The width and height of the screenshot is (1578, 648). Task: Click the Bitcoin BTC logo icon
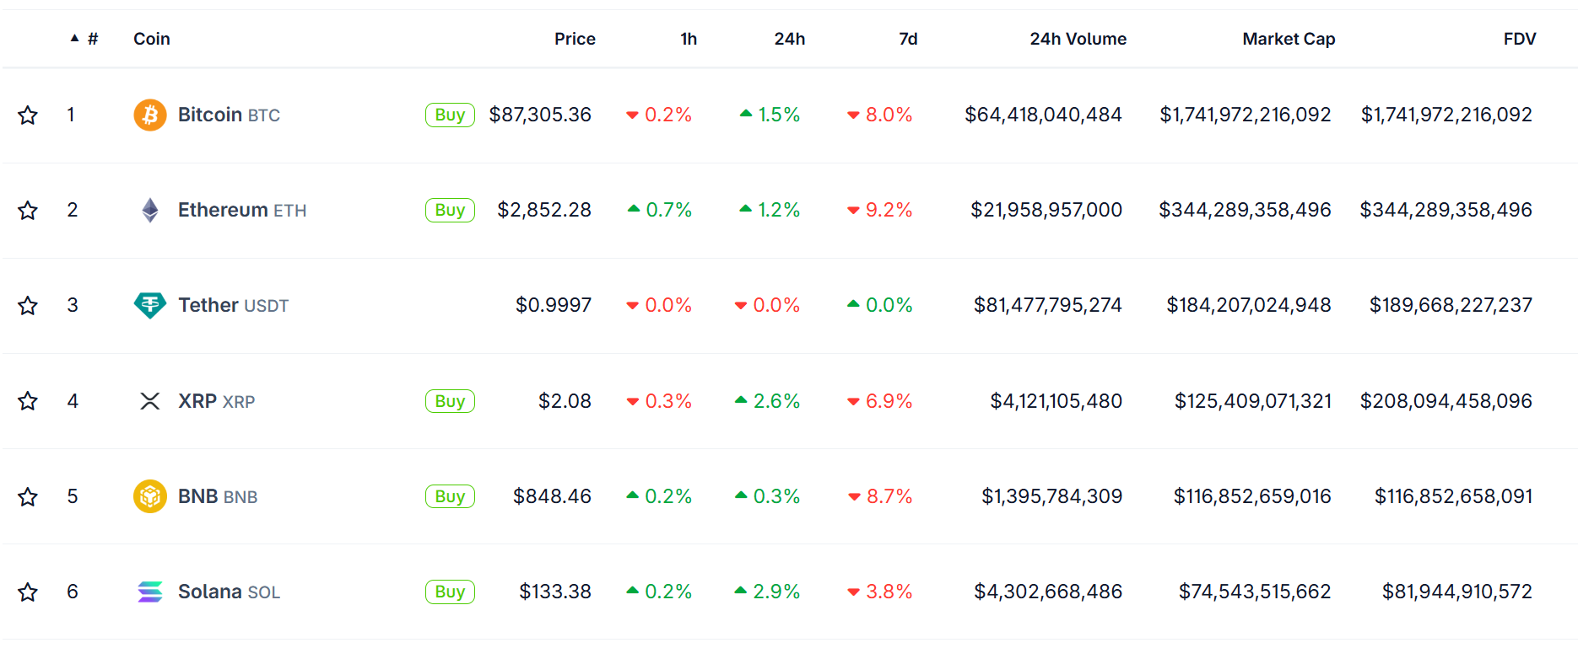(149, 115)
